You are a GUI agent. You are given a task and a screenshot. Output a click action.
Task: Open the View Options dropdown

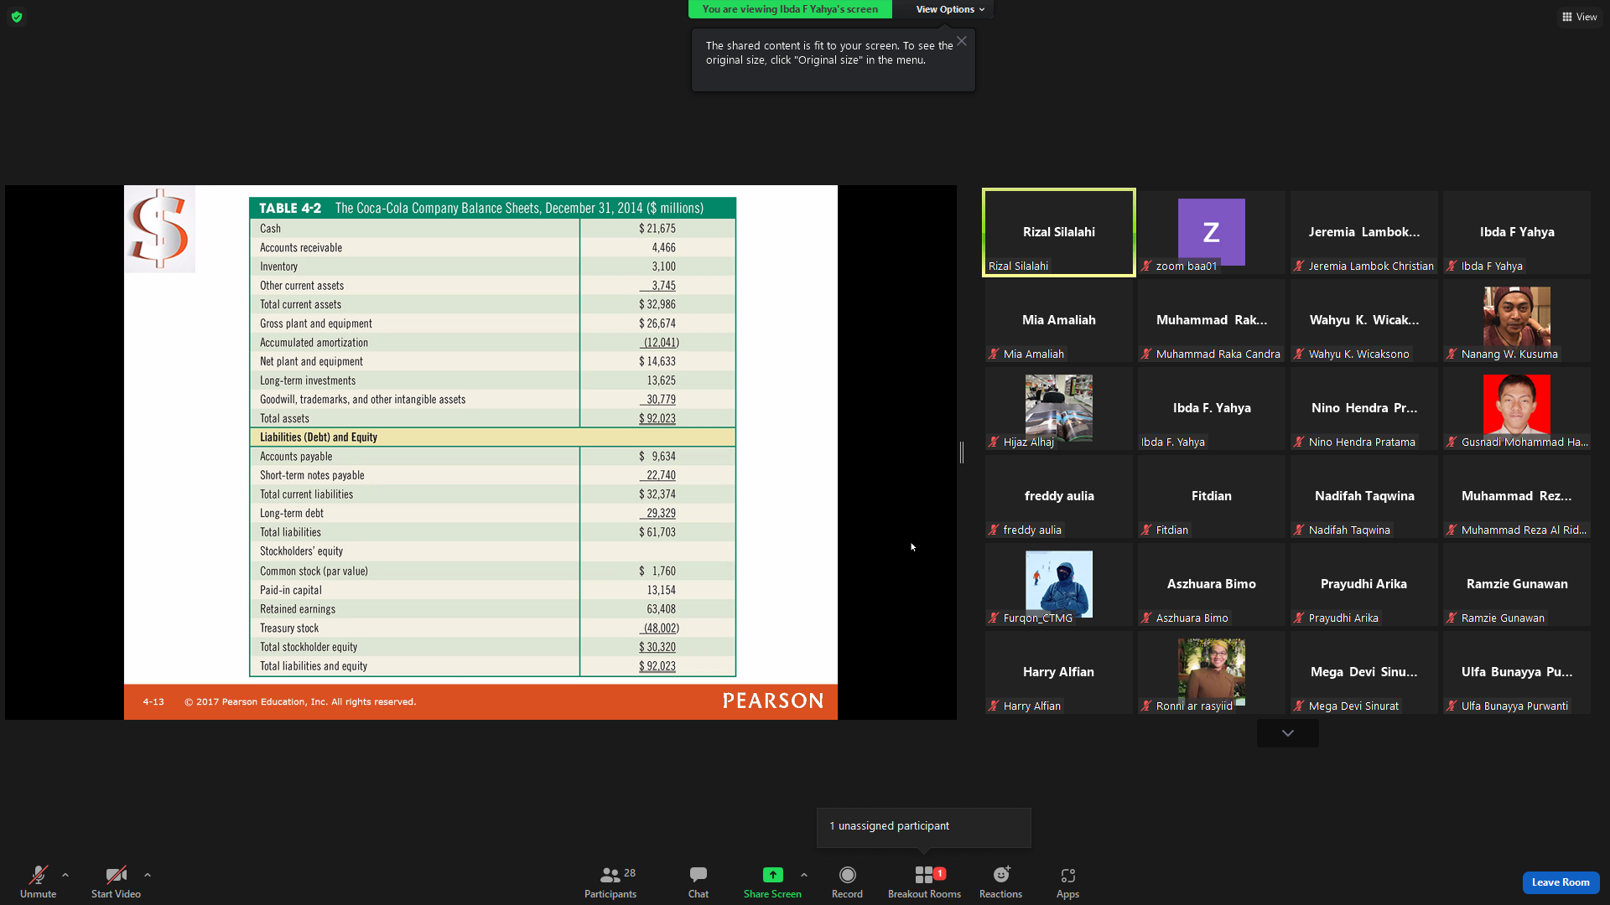point(950,9)
